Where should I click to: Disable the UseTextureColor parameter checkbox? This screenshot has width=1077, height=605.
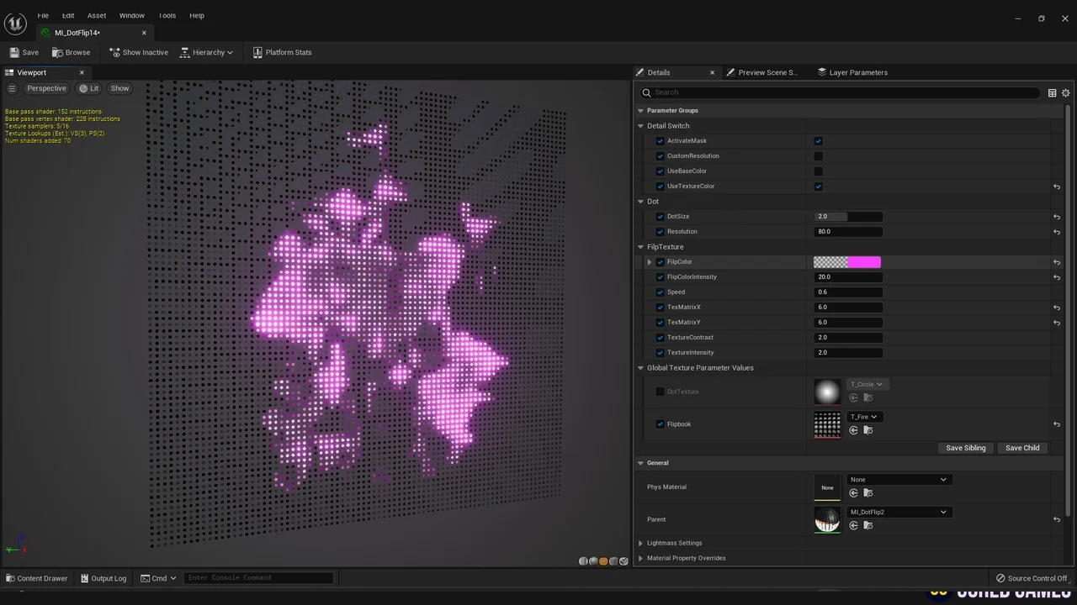(818, 186)
